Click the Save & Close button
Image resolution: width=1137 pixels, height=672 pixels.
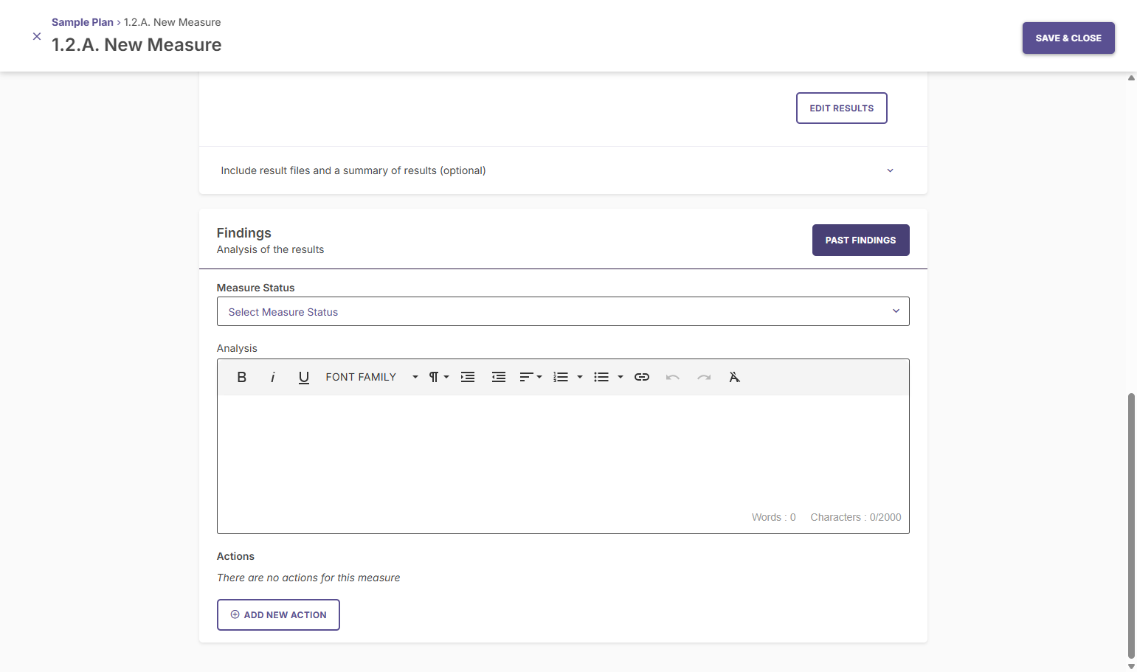pos(1068,38)
